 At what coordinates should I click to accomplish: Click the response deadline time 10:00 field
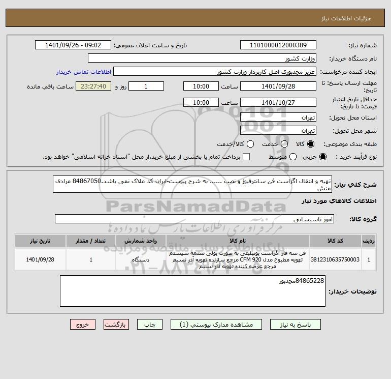(x=201, y=86)
